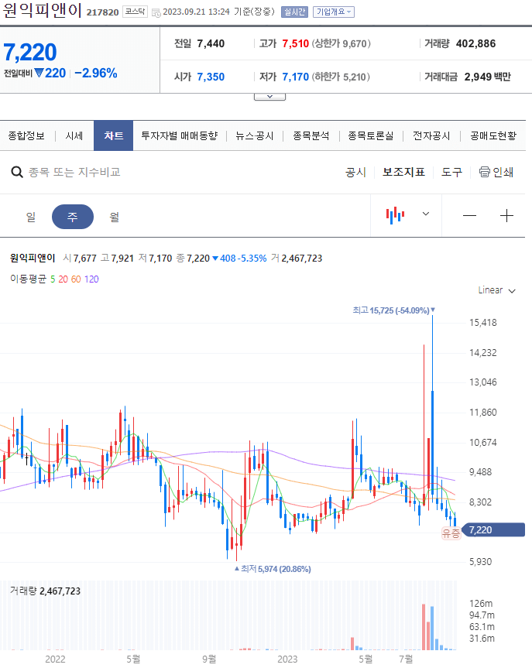
Task: Click the 저가 7,170 value
Action: [x=295, y=77]
